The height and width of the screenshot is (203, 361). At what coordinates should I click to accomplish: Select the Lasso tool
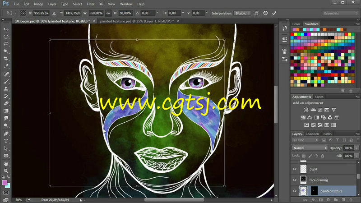[6, 44]
